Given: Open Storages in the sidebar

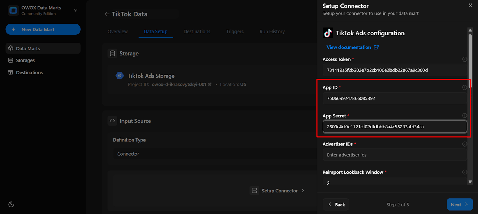Looking at the screenshot, I should click(x=43, y=60).
